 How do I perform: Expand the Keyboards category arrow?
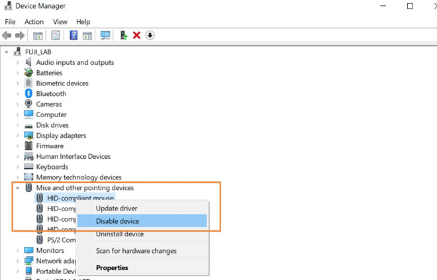coord(18,167)
